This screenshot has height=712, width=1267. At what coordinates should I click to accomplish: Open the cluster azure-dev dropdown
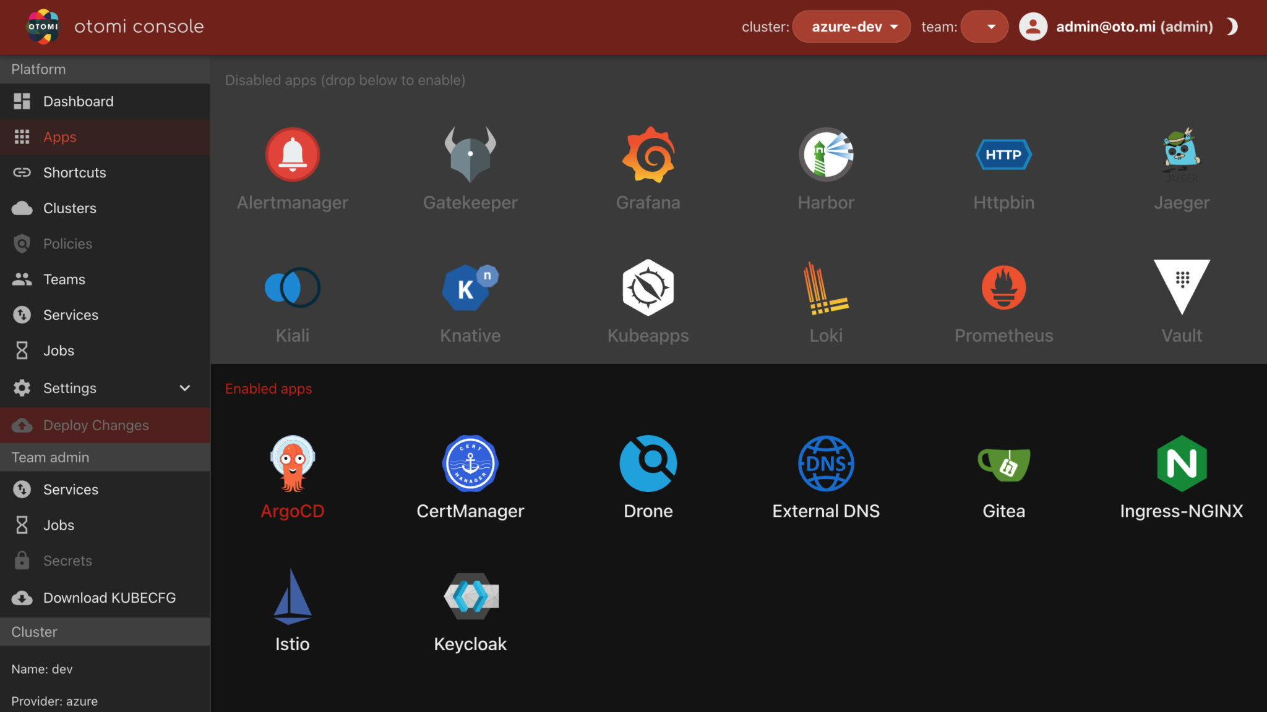(x=851, y=27)
